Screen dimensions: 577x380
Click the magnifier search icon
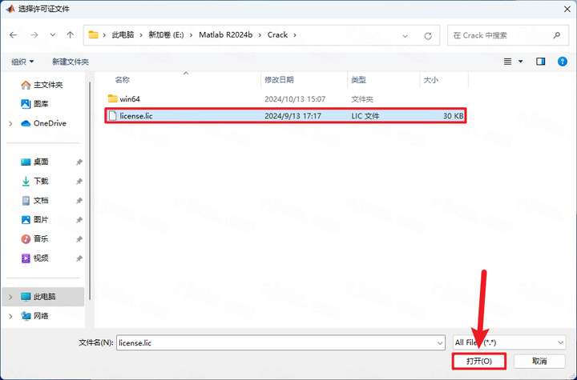click(x=556, y=35)
